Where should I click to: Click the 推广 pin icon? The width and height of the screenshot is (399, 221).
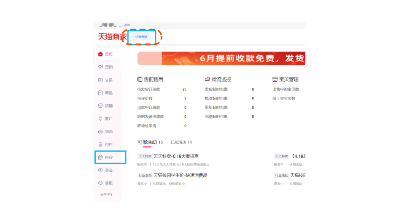pos(100,119)
